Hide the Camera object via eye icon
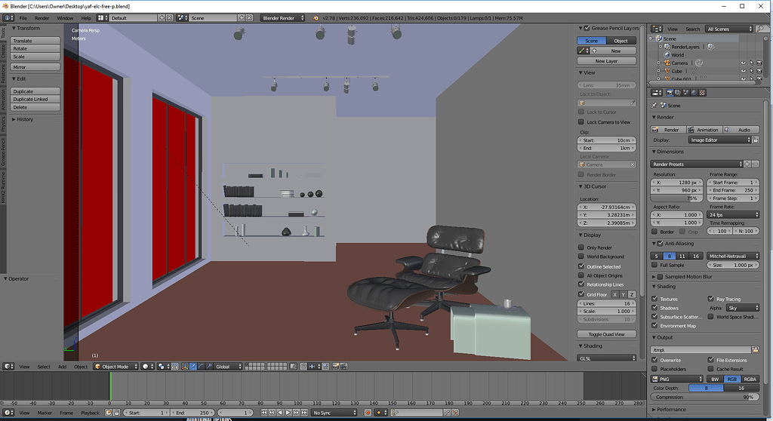This screenshot has width=773, height=421. [743, 63]
